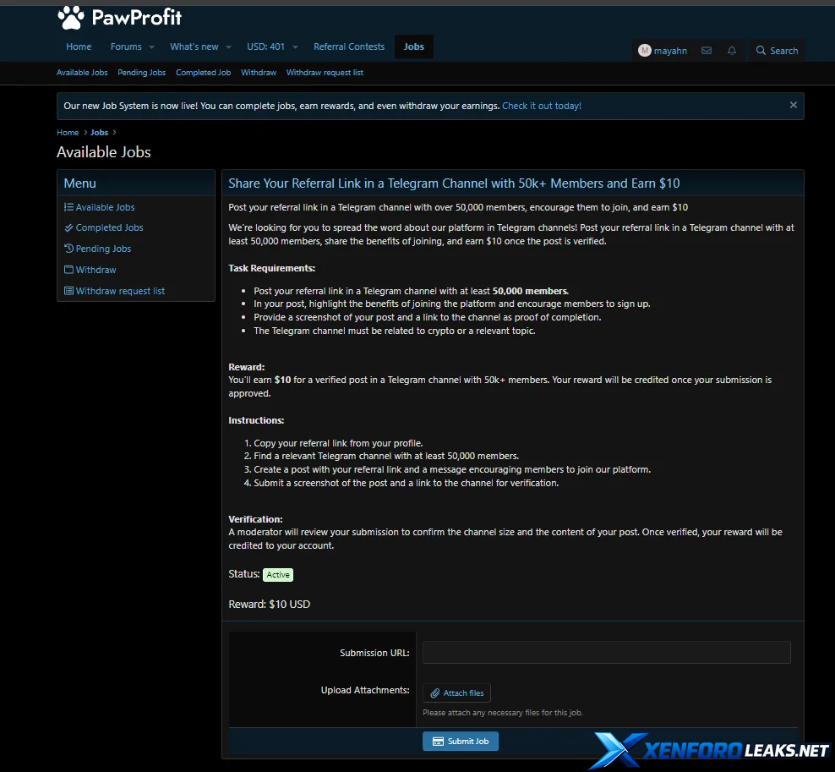
Task: Click into the Submission URL field
Action: pyautogui.click(x=606, y=652)
